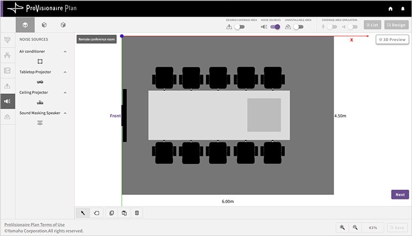Collapse the Sound Masking Speaker section

[65, 113]
